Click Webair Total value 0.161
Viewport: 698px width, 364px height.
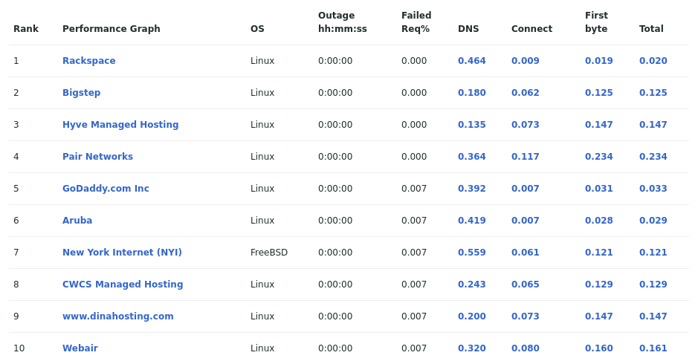[x=653, y=348]
